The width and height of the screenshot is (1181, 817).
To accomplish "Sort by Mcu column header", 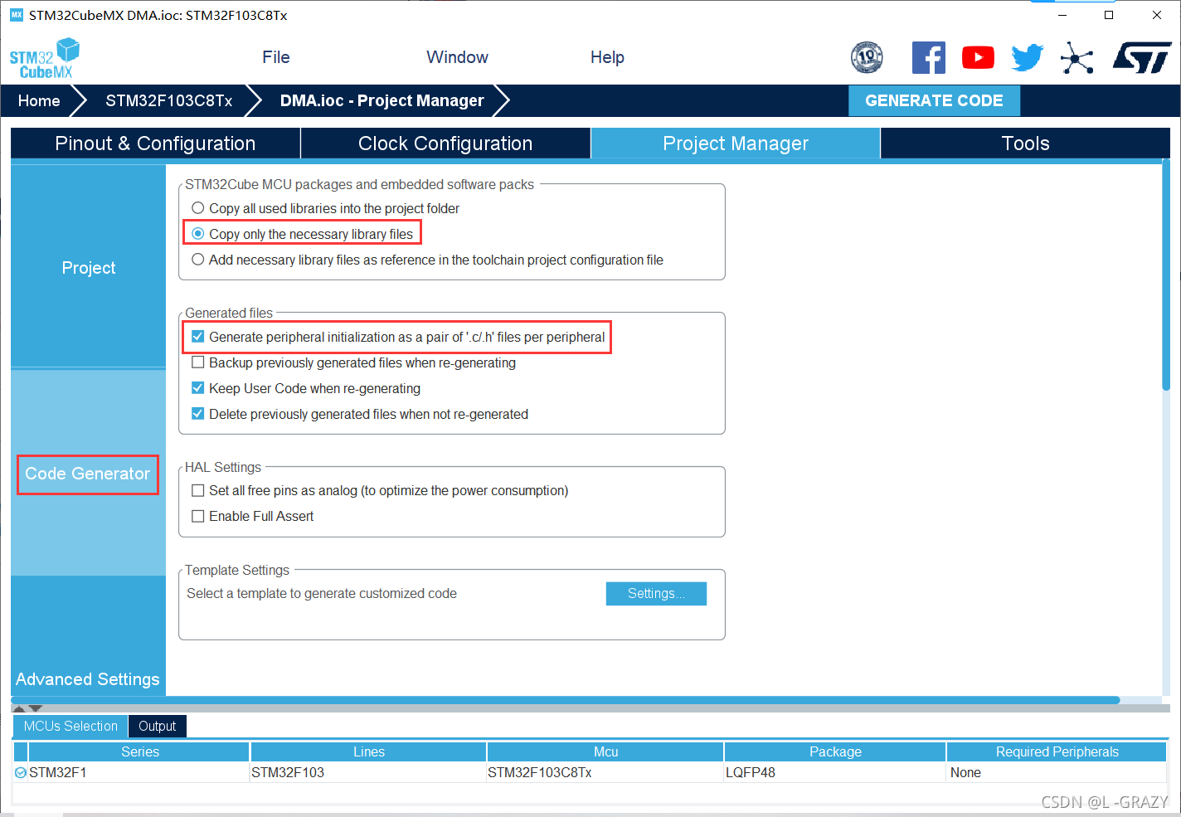I will pos(605,751).
